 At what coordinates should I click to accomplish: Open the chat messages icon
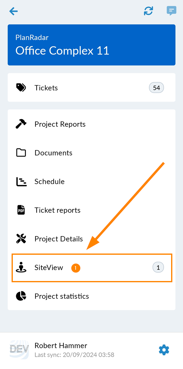pos(171,11)
